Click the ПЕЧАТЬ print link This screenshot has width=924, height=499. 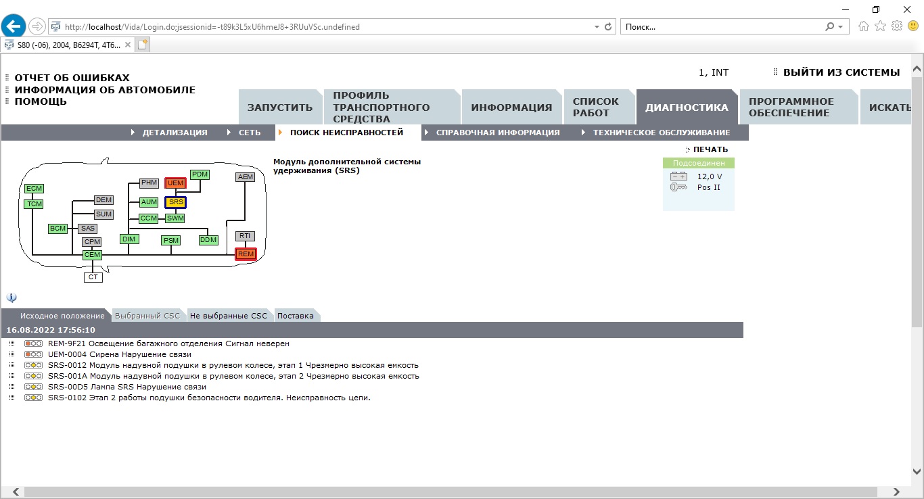710,149
